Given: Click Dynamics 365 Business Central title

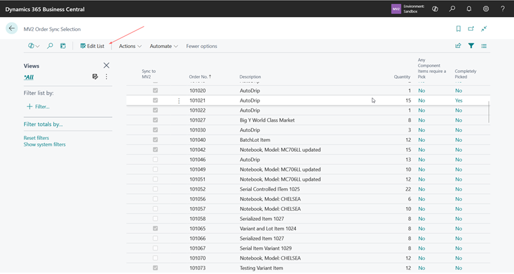Looking at the screenshot, I should point(45,9).
